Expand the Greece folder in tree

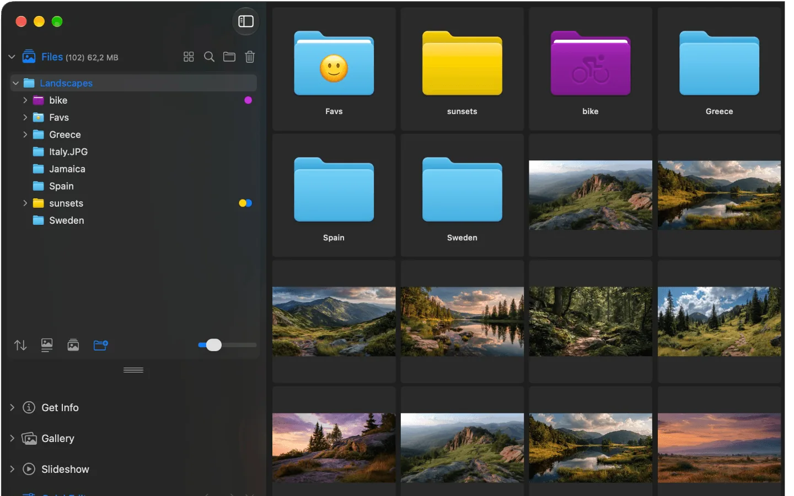[x=25, y=134]
